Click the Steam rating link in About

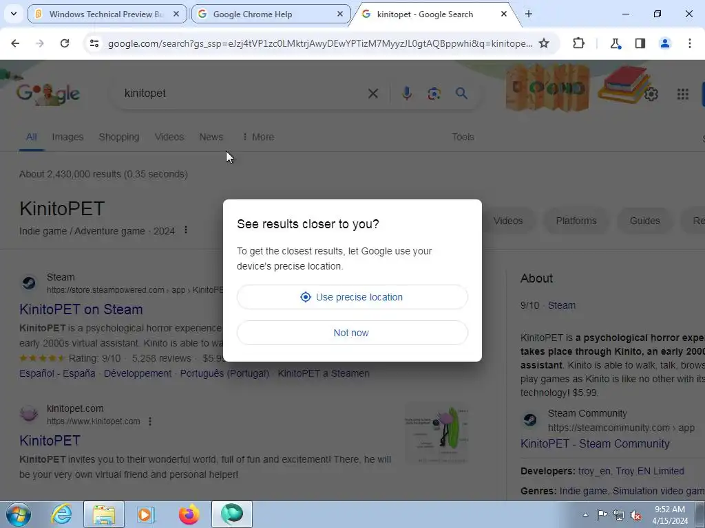562,305
